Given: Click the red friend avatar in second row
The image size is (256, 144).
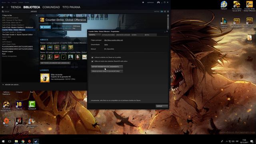Looking at the screenshot, I should [x=57, y=57].
